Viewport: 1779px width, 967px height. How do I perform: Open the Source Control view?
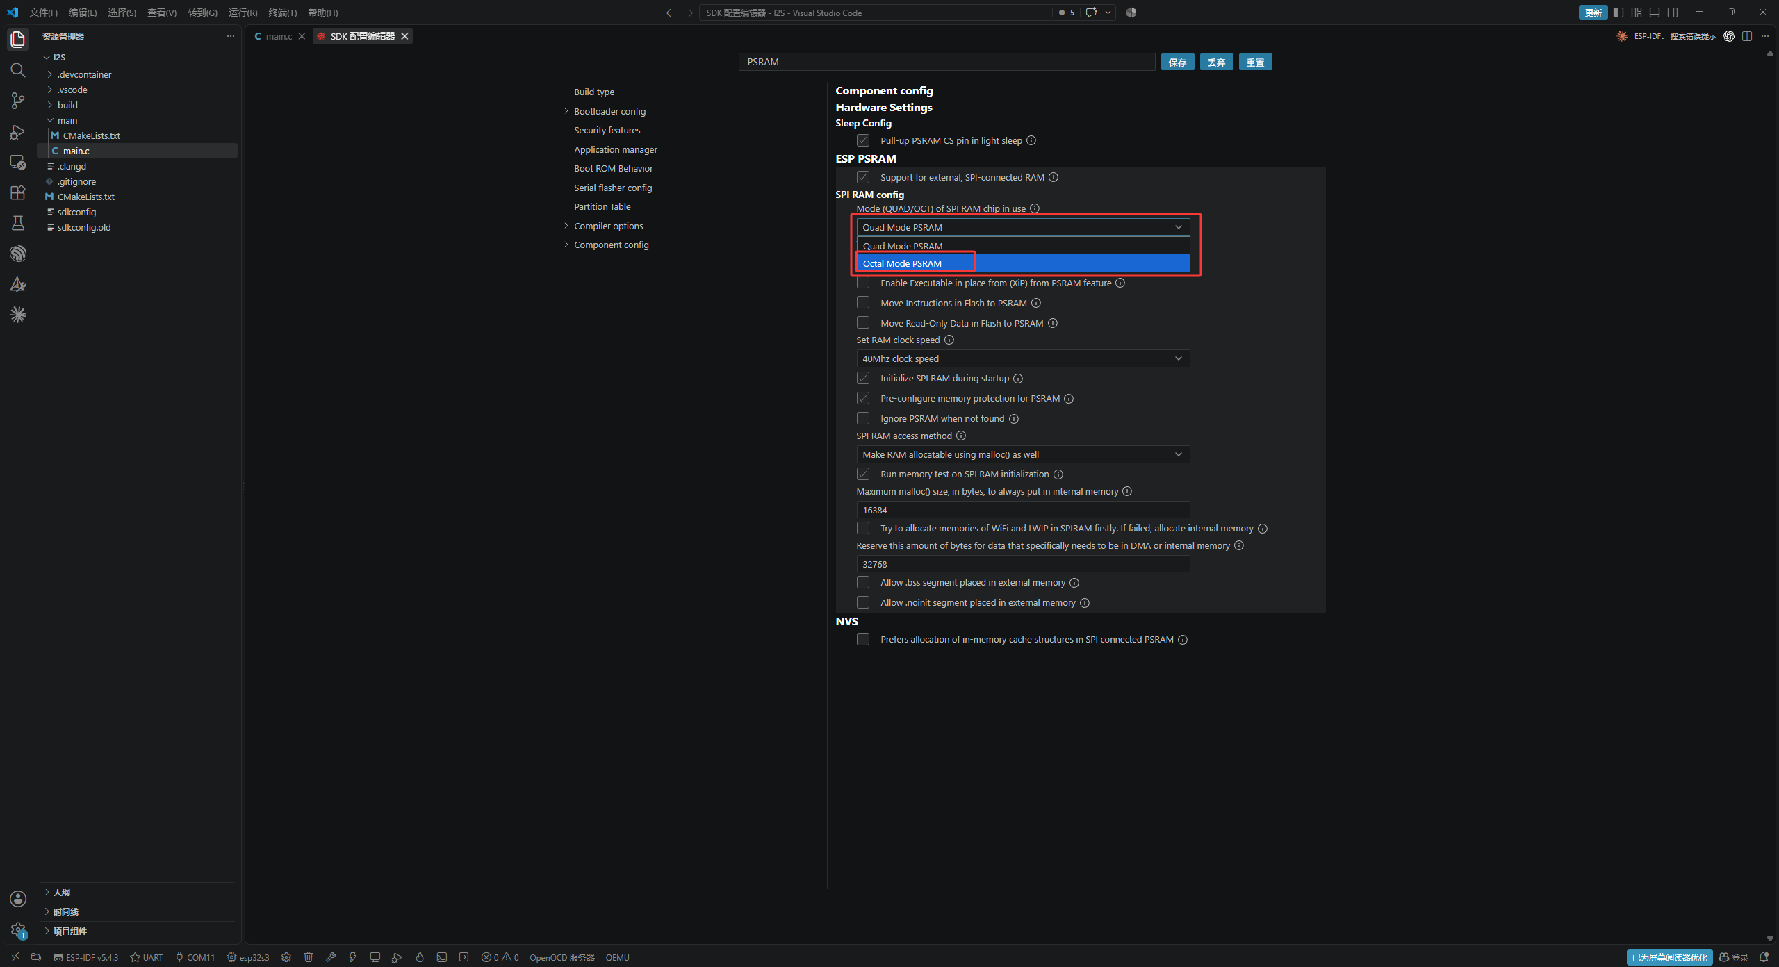click(x=18, y=101)
